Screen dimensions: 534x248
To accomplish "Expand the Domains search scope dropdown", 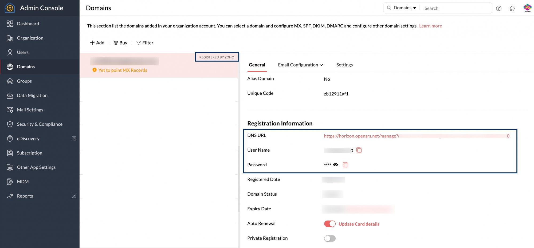I will [x=405, y=8].
